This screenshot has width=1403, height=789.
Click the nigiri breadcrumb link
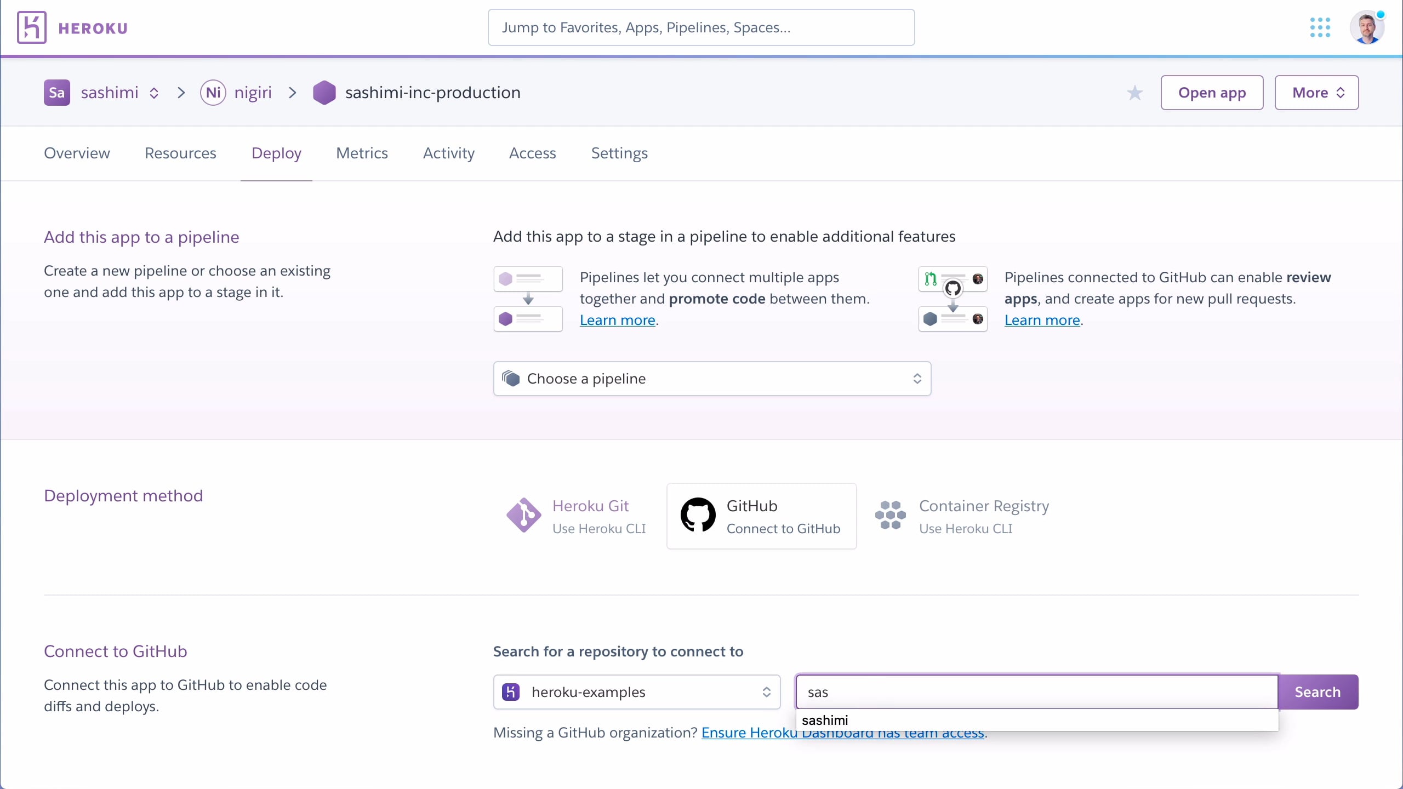tap(253, 93)
